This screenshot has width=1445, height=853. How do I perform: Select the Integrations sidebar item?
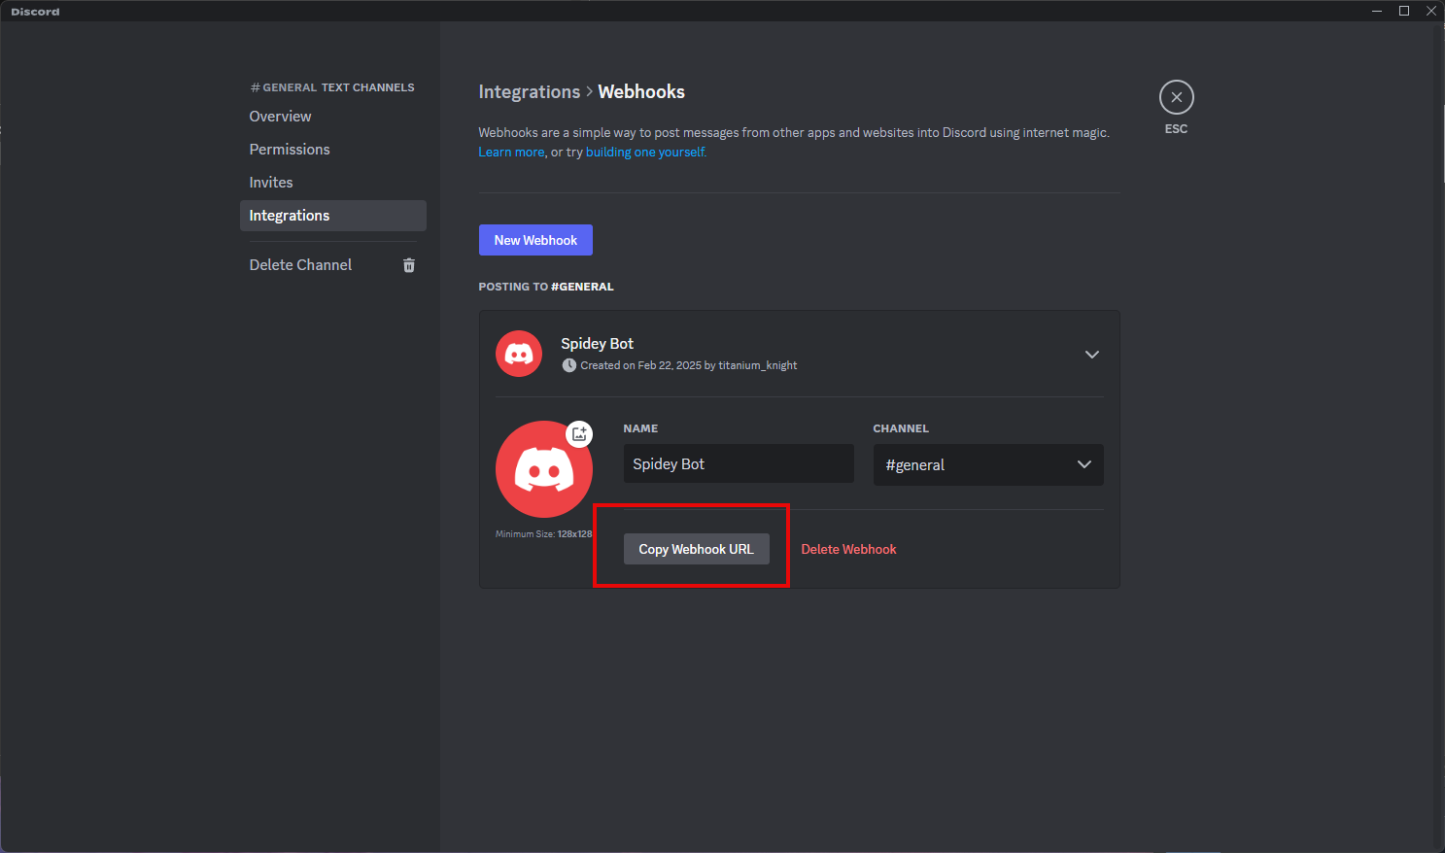tap(332, 216)
